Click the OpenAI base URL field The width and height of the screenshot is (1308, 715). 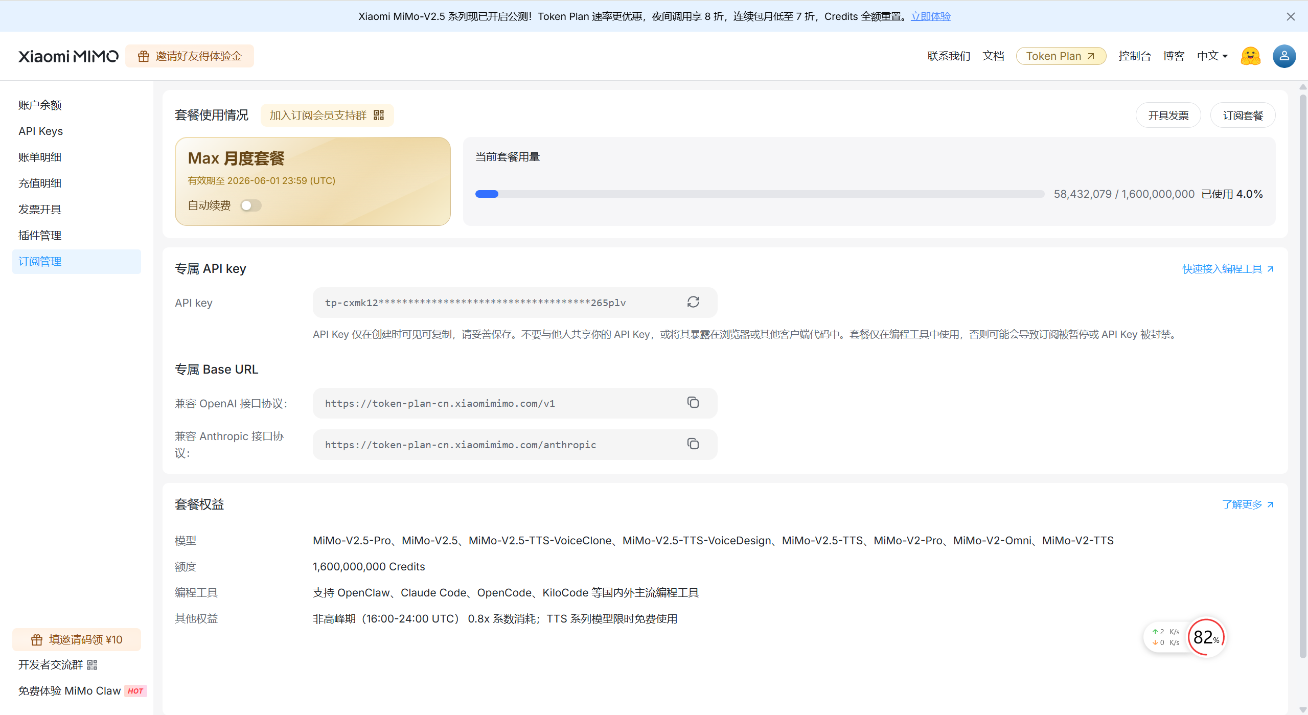515,403
